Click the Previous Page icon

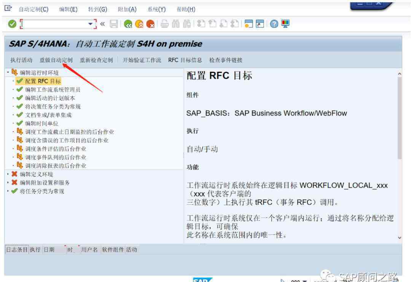212,24
